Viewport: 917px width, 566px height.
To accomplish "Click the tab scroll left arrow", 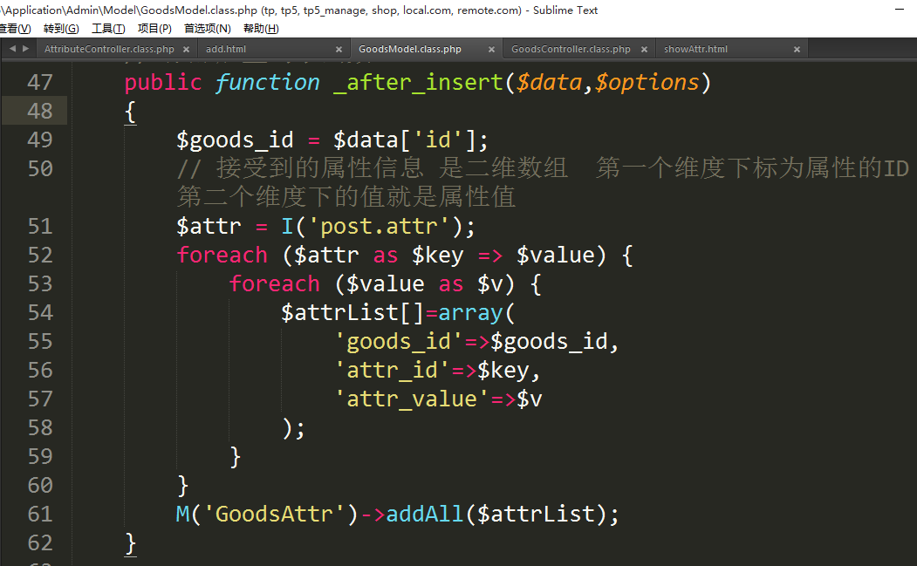I will pos(12,49).
